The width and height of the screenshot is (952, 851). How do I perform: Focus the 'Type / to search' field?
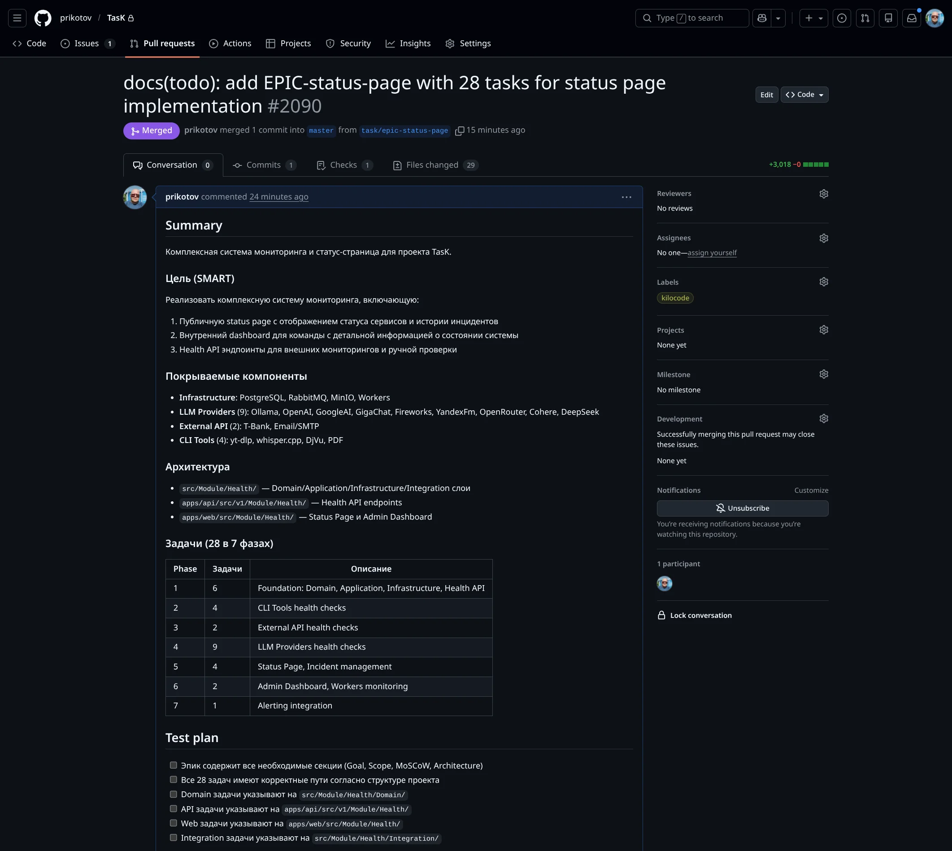pos(691,18)
